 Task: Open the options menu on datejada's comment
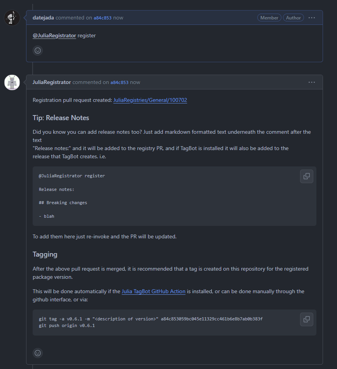click(x=311, y=17)
